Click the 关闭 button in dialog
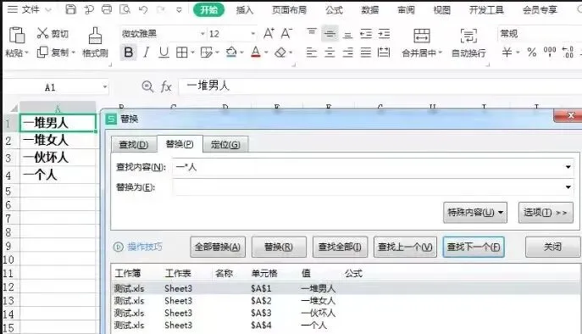582x334 pixels. [x=552, y=247]
